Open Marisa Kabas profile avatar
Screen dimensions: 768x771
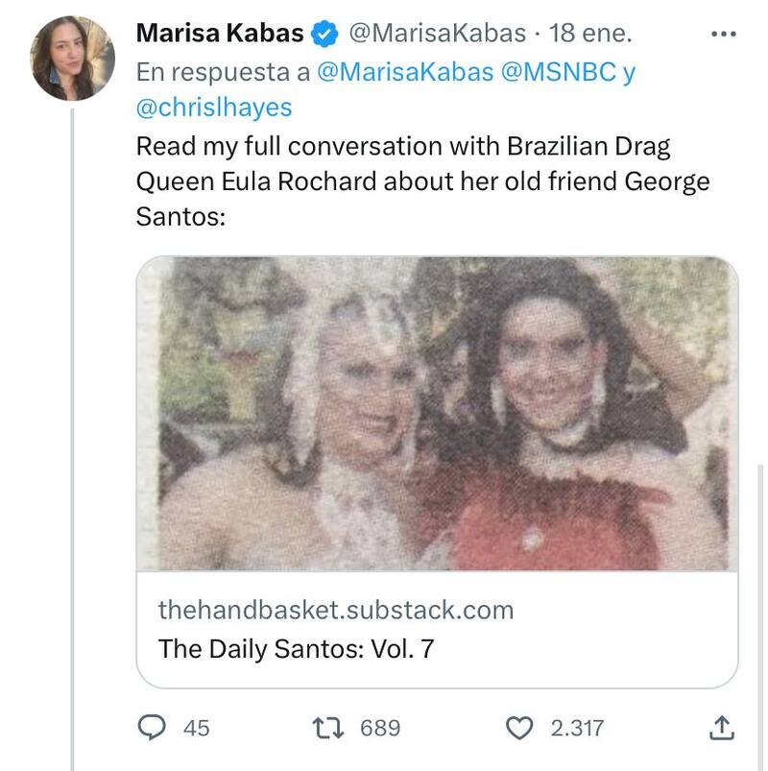(x=72, y=59)
